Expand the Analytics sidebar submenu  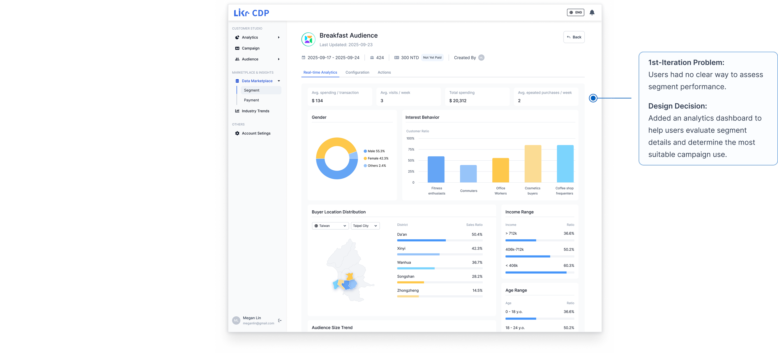tap(279, 37)
